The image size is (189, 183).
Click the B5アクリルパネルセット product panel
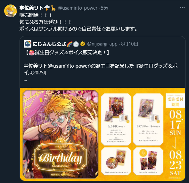point(148,120)
